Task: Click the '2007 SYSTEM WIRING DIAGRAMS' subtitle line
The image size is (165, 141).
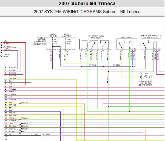Action: (x=87, y=12)
